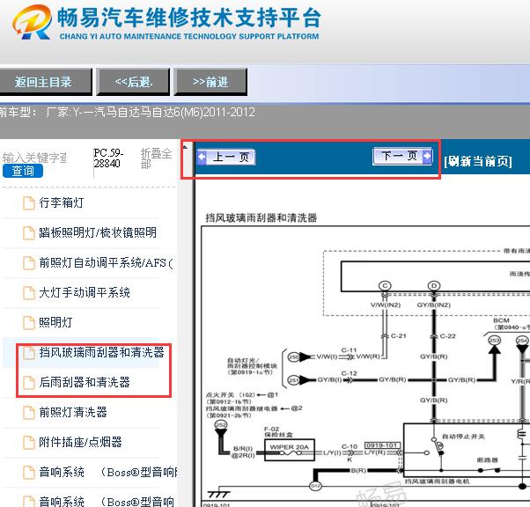Click the 返回主目录 button
Screen dimensions: 530x507
pyautogui.click(x=44, y=82)
